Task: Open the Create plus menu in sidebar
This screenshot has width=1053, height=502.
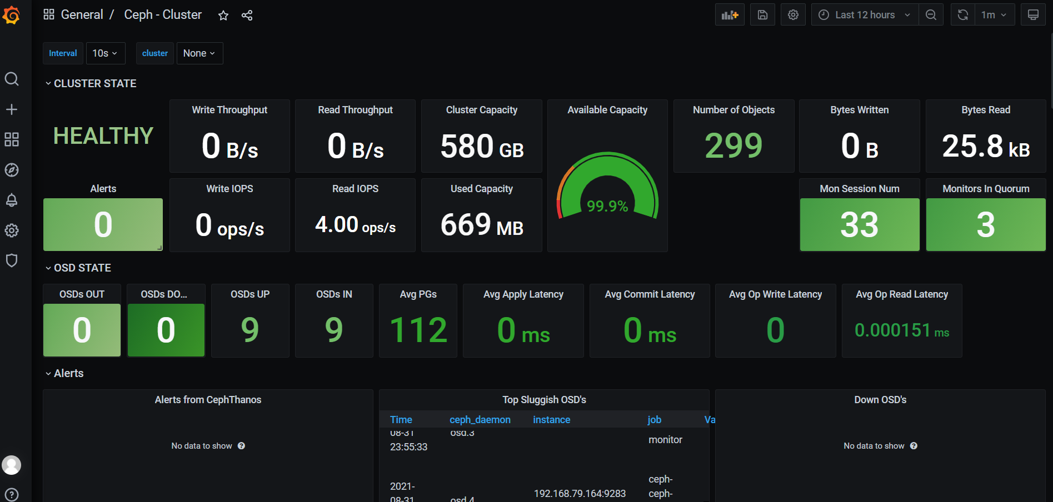Action: click(x=12, y=109)
